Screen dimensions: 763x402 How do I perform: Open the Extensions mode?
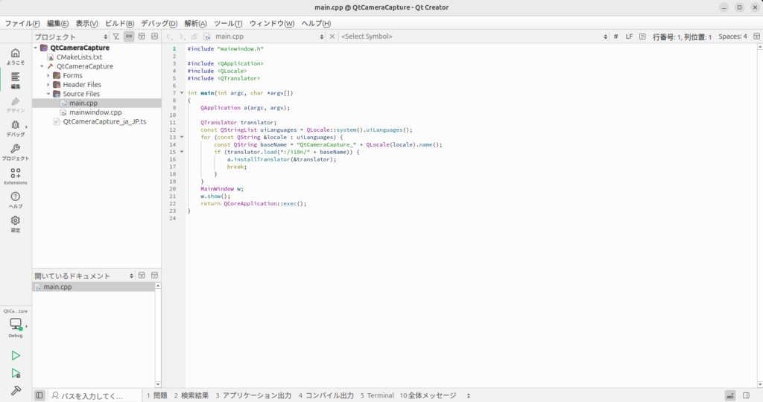[16, 176]
